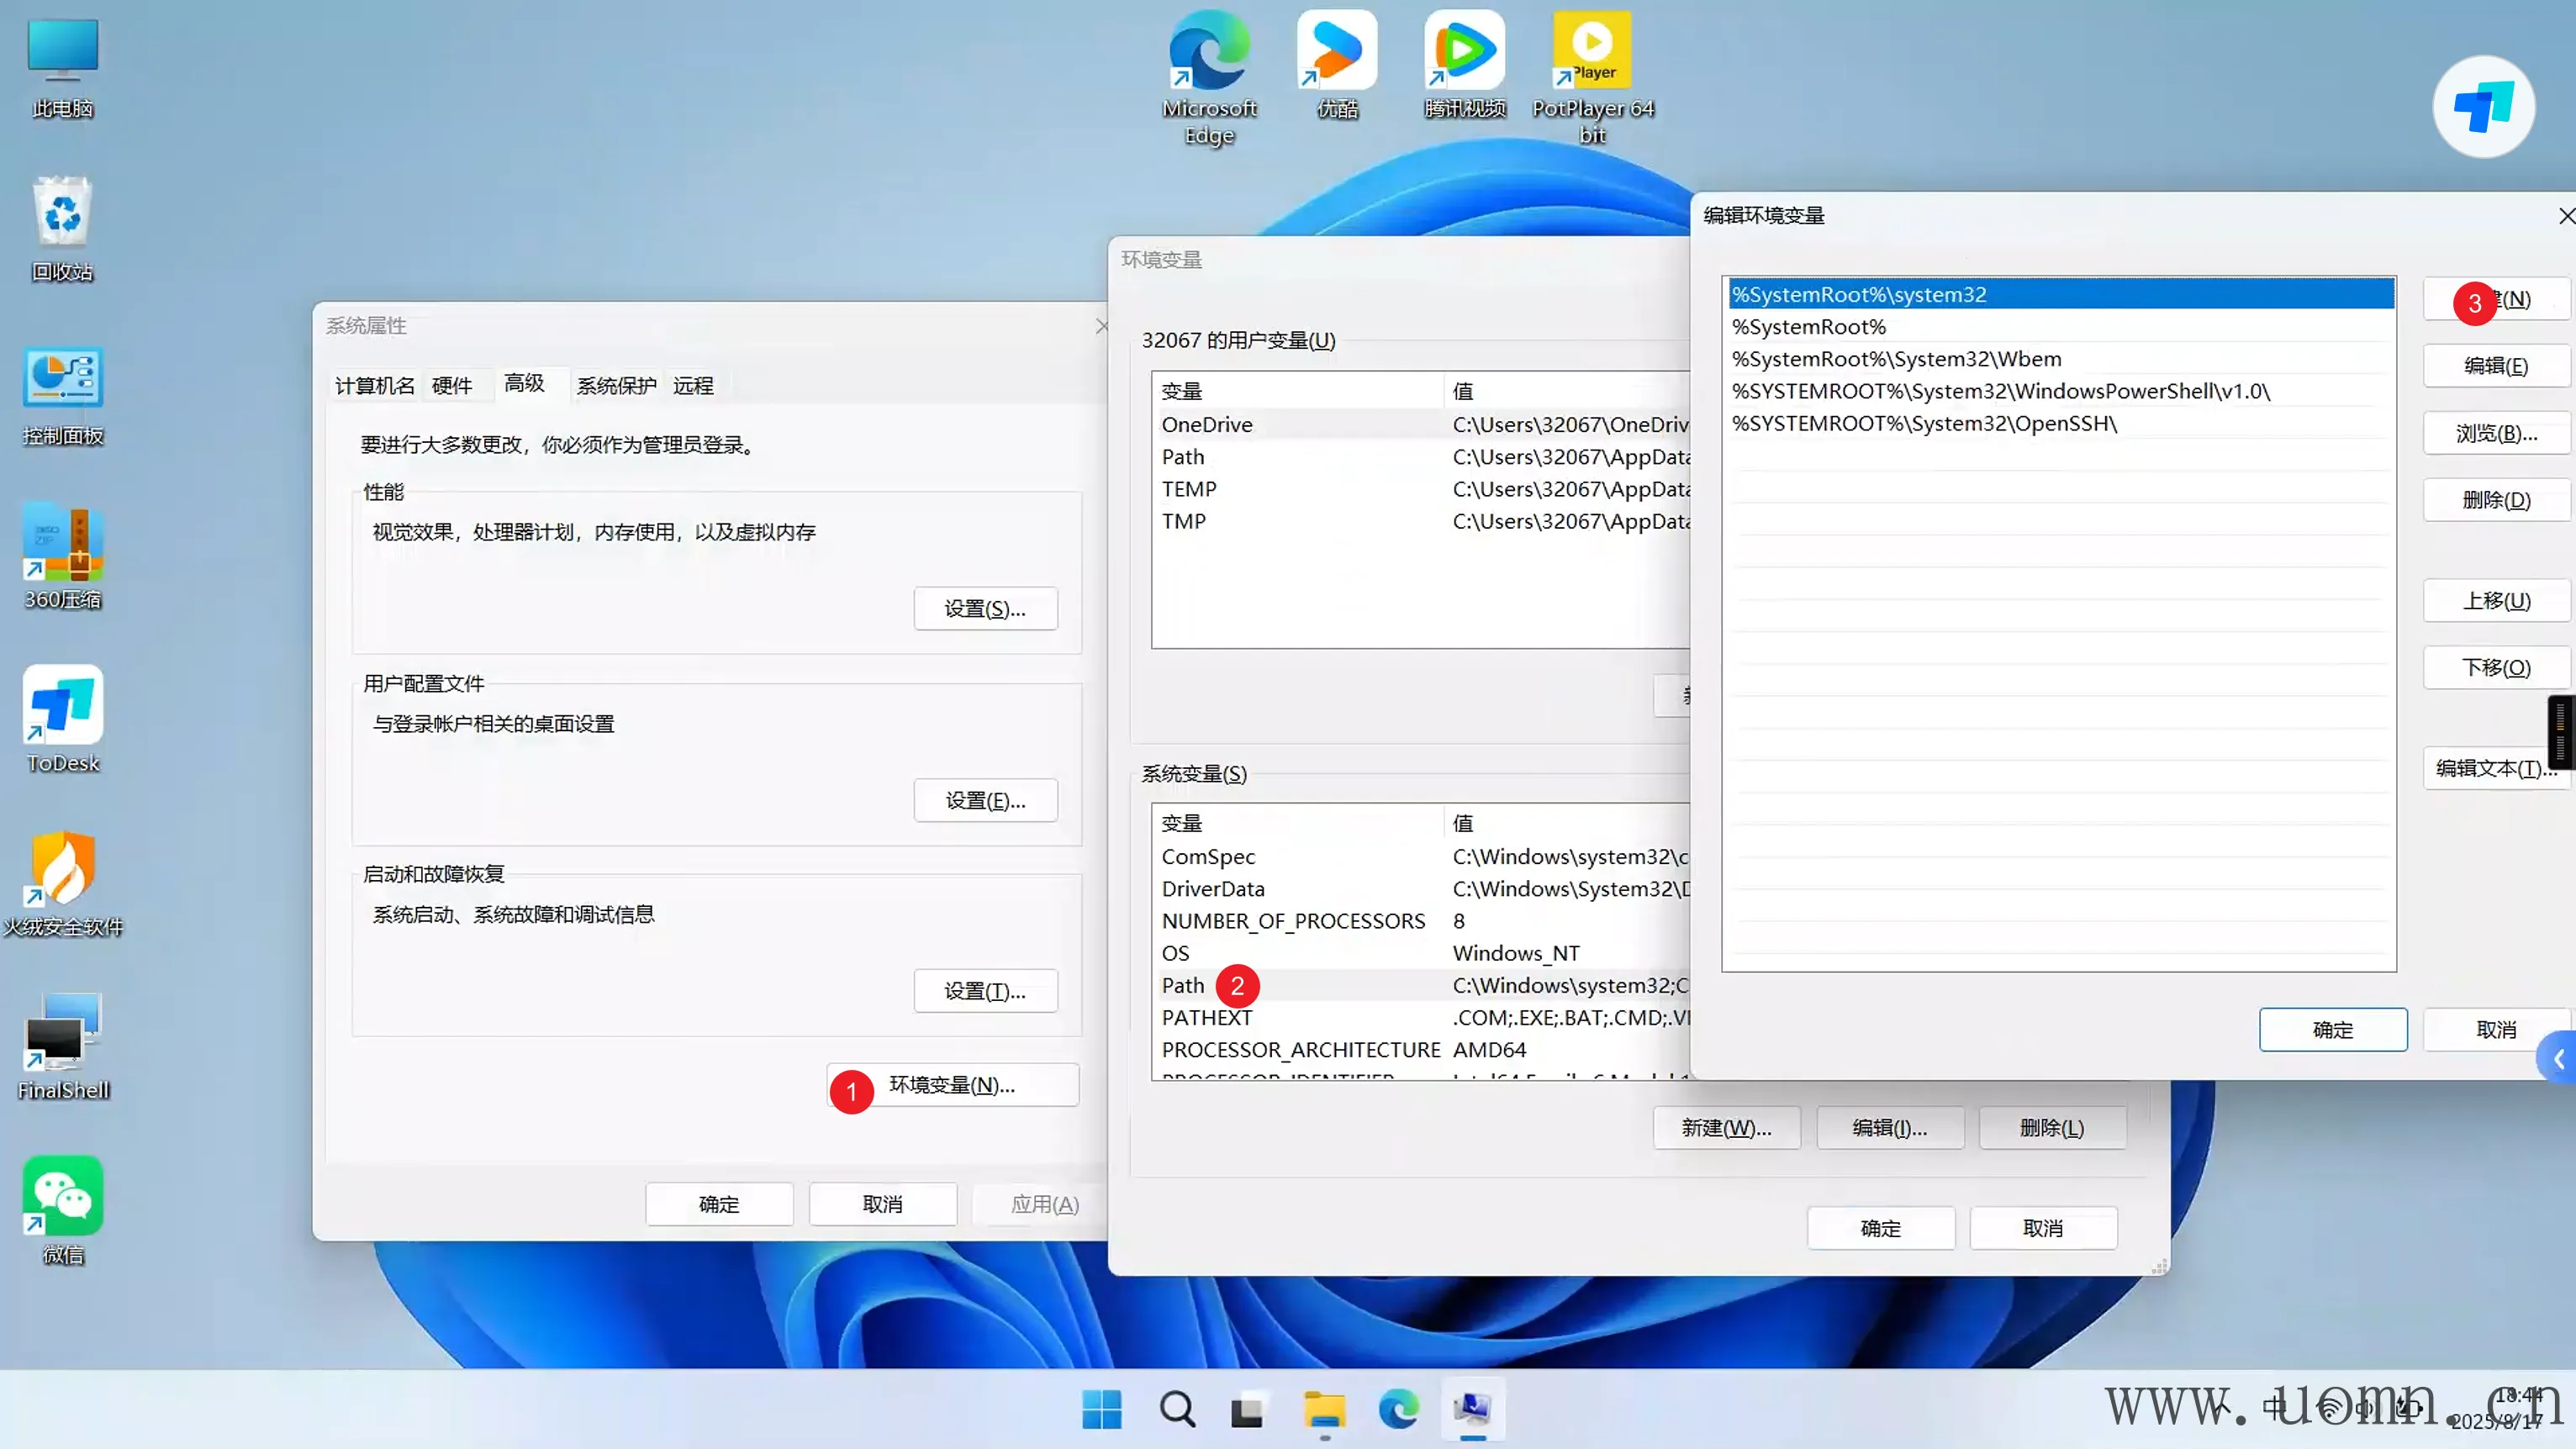2576x1449 pixels.
Task: Select the TEMP user variable row
Action: click(1189, 489)
